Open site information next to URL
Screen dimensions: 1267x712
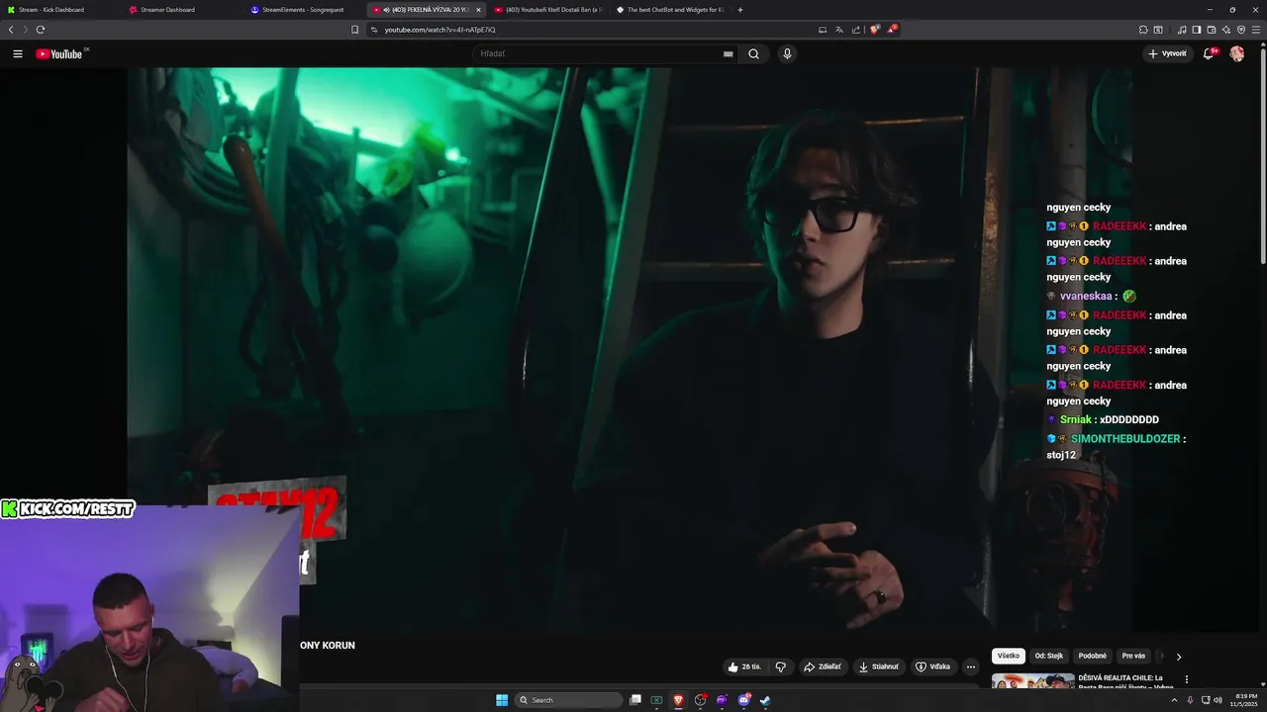tap(374, 30)
